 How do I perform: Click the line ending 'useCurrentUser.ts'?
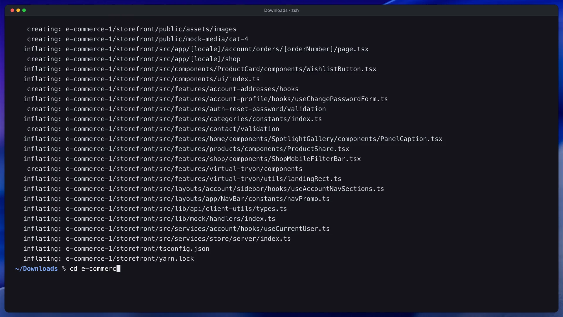pos(177,229)
